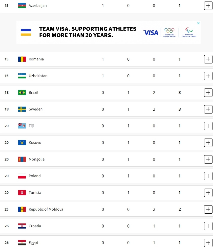Viewport: 213px width, 249px height.
Task: Click the Kosovo flag icon
Action: pyautogui.click(x=22, y=143)
